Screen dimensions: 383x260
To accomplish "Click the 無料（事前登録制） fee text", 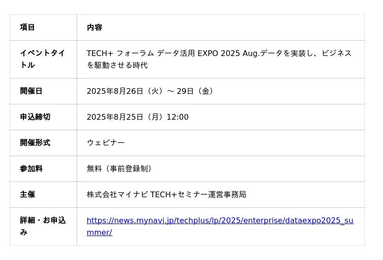I will 119,169.
